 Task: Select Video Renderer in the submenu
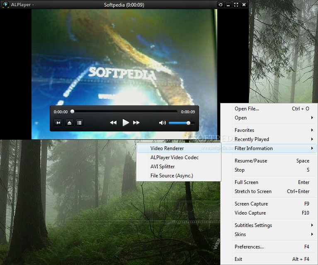179,148
